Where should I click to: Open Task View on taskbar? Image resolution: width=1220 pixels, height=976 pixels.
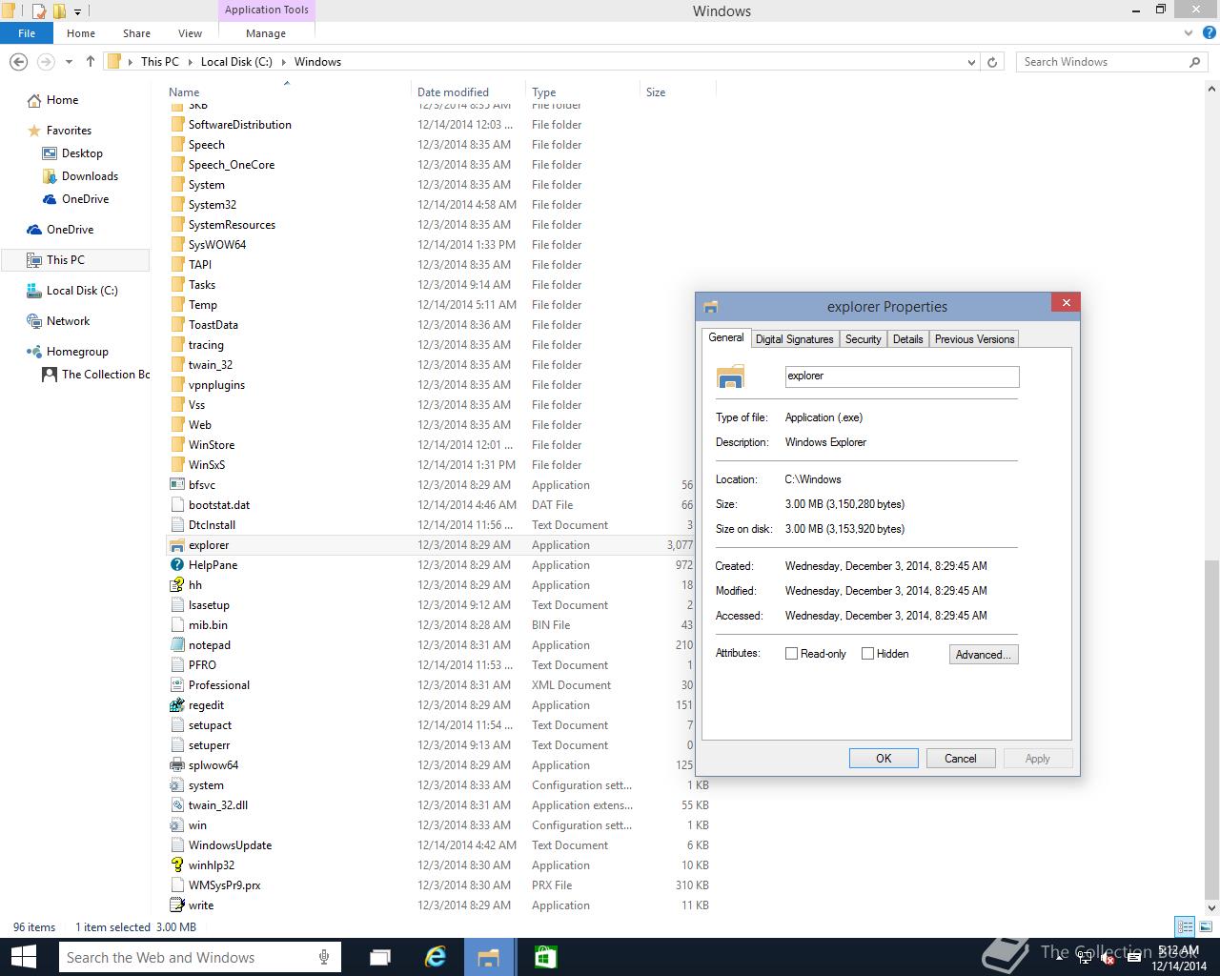pyautogui.click(x=379, y=957)
